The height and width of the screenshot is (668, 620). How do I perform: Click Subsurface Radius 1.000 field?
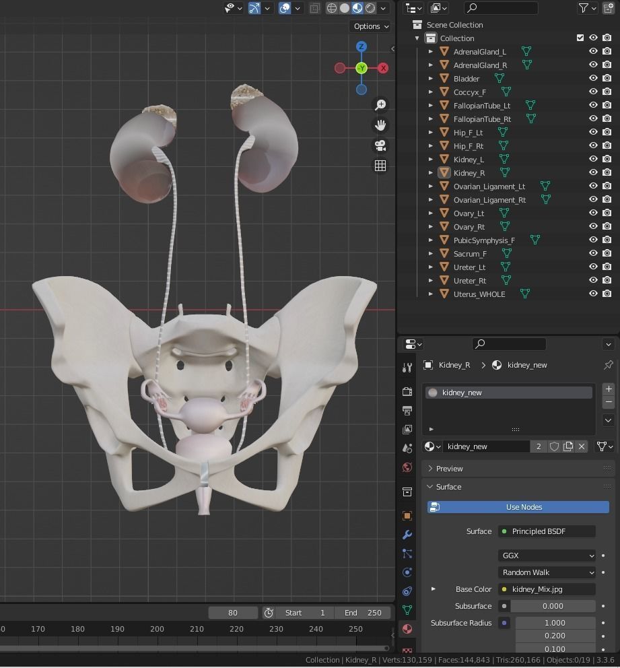[x=555, y=624]
